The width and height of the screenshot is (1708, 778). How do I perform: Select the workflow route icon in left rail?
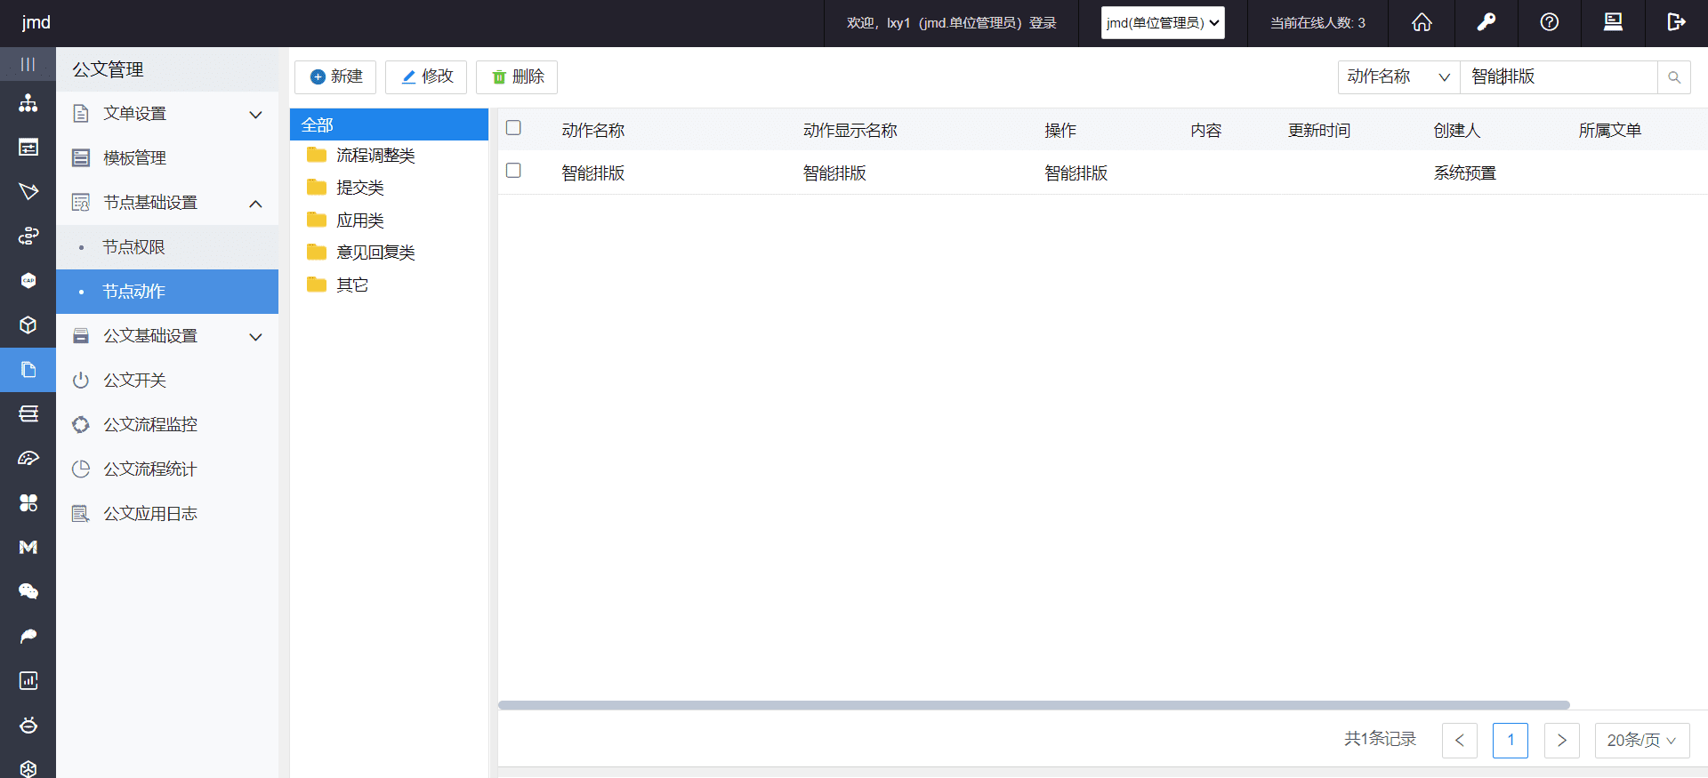point(28,237)
